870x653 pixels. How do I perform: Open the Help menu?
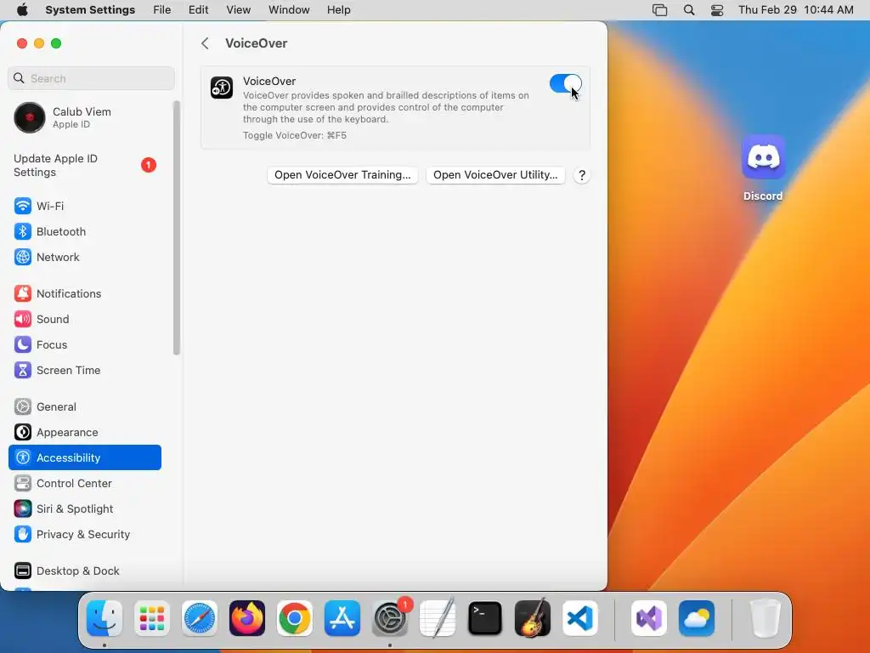coord(338,10)
